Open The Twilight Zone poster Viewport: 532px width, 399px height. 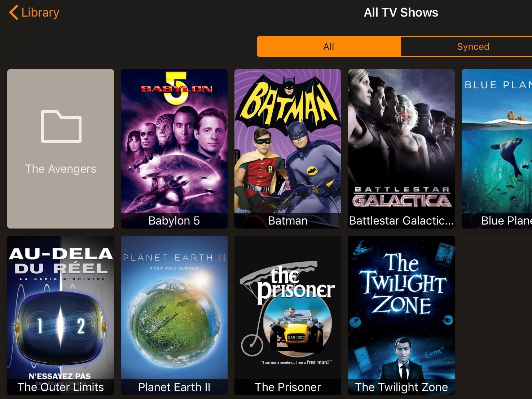tap(401, 315)
